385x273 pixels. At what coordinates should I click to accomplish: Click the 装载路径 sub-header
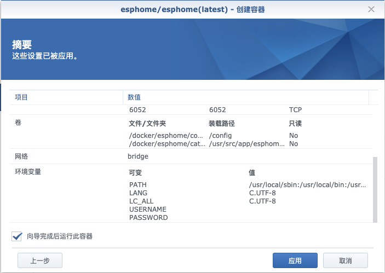[222, 124]
